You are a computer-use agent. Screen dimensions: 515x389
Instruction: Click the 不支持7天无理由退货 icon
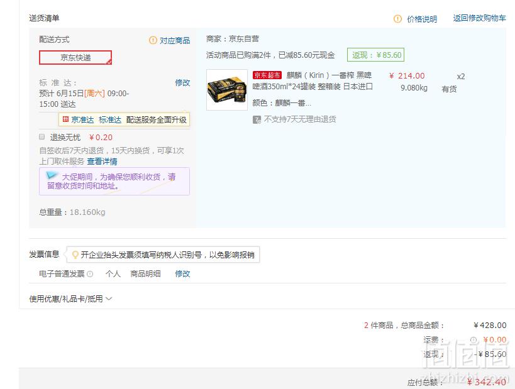[x=257, y=119]
